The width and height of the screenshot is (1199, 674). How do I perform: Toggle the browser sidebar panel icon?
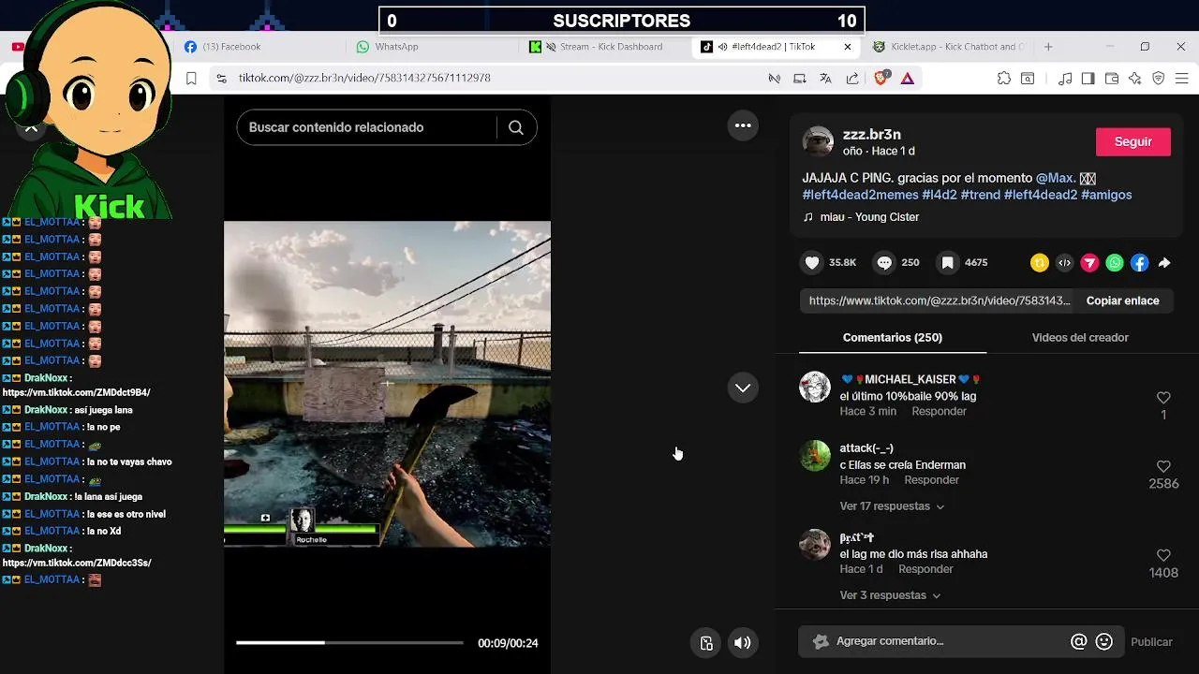tap(1088, 79)
